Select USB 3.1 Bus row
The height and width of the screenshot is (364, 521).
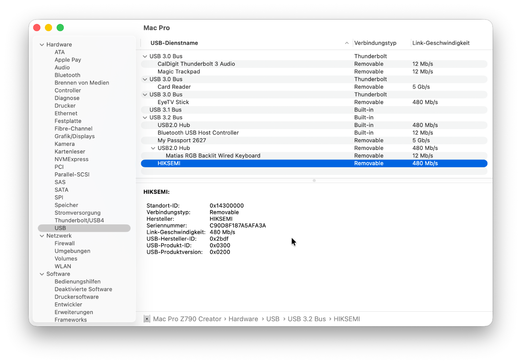314,110
